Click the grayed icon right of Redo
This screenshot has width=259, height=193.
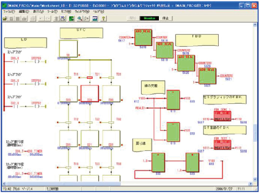(56, 18)
